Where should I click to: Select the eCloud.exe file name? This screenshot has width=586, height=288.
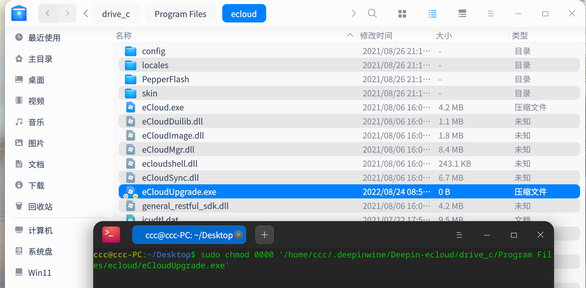(163, 107)
